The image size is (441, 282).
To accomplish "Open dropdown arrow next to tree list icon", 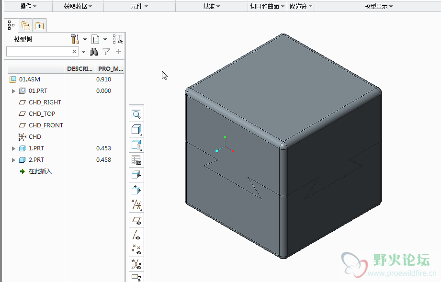I will pos(105,39).
